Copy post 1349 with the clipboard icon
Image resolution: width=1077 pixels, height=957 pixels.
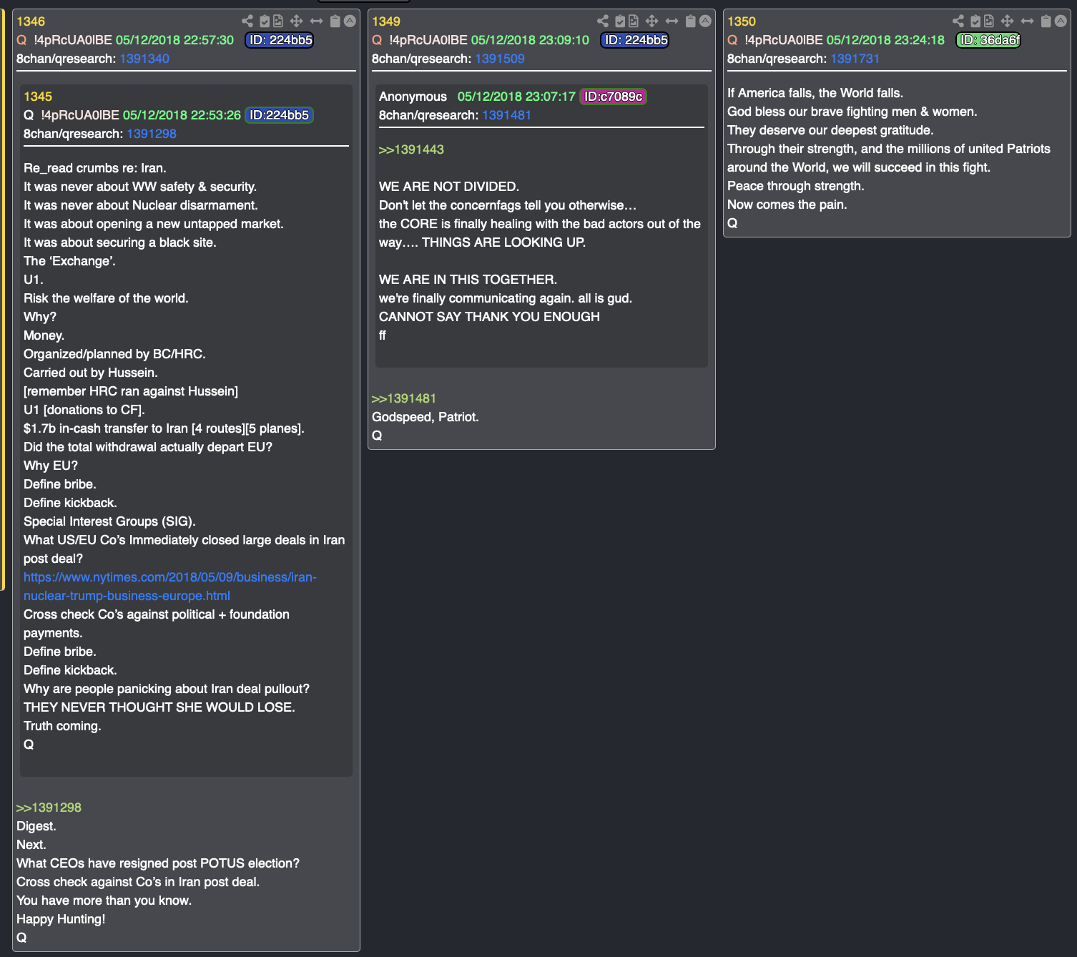(x=690, y=21)
